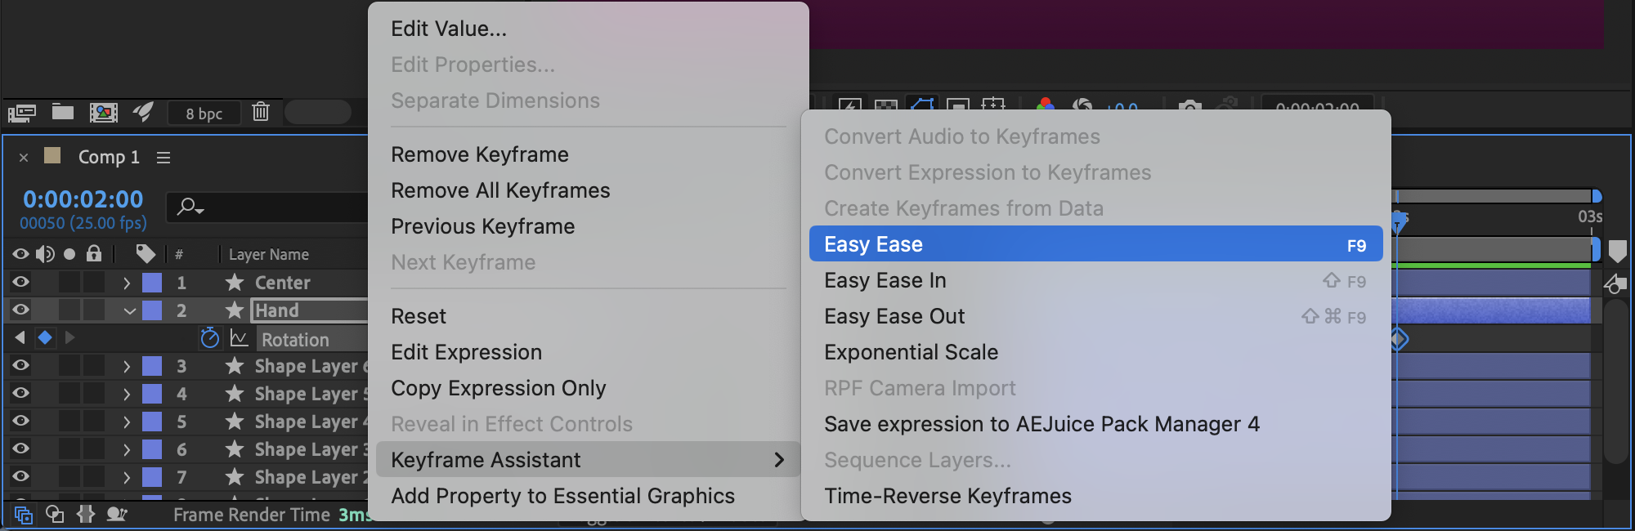
Task: Click the 8 bpc color depth button
Action: pos(204,113)
